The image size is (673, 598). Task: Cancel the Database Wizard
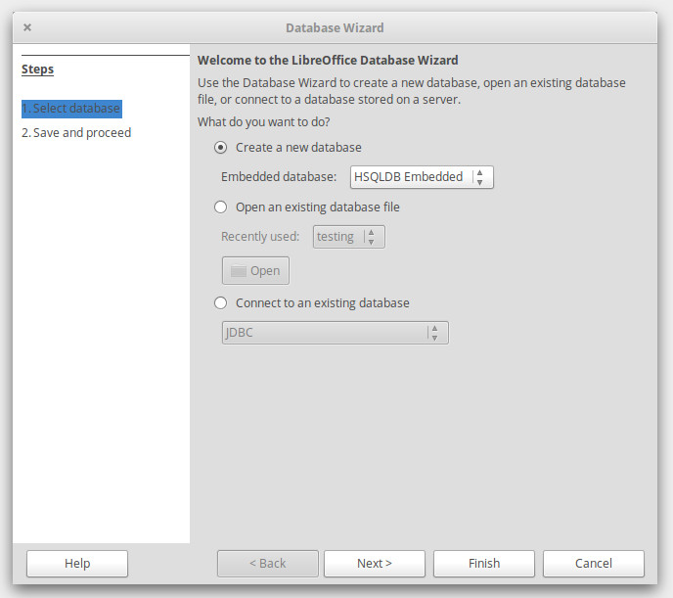[x=593, y=563]
